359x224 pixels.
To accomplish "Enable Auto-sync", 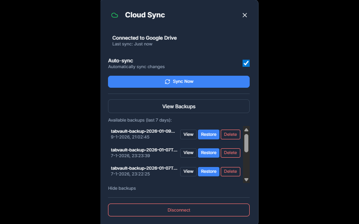I will [x=246, y=63].
